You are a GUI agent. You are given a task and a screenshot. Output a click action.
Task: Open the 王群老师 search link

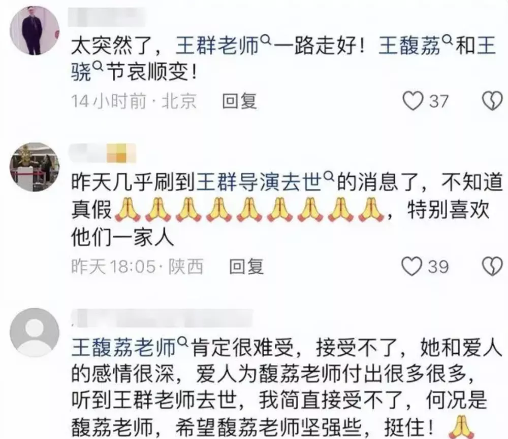pos(217,46)
